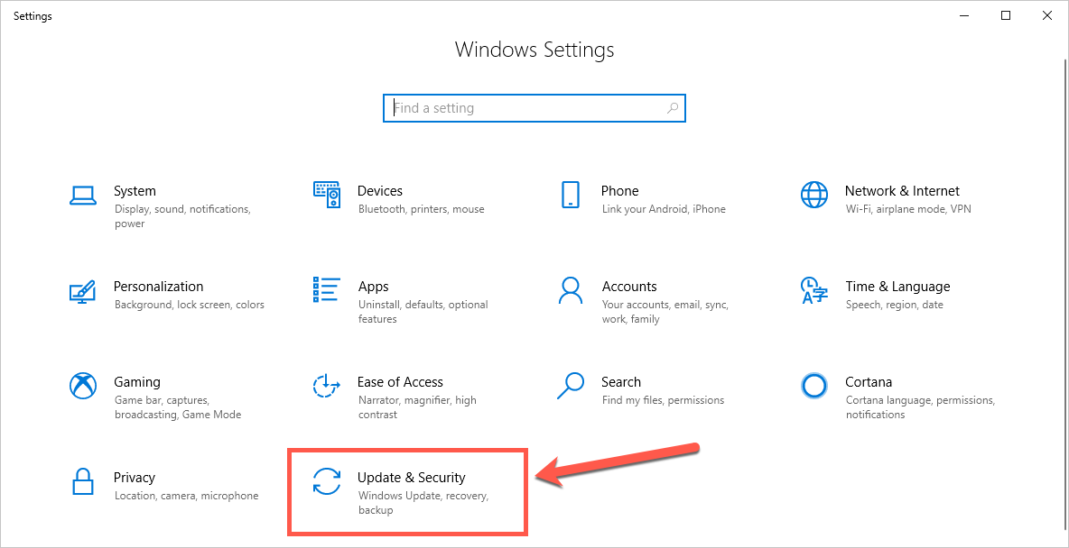Click 'Display, sound, notifications, power' description

pyautogui.click(x=182, y=216)
